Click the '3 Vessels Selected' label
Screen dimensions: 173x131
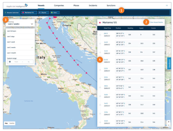(12, 13)
